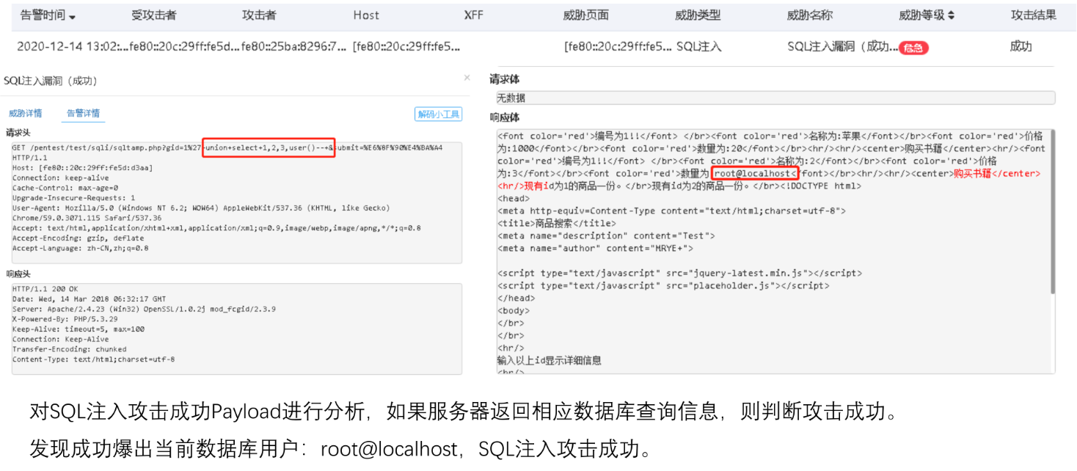This screenshot has width=1077, height=471.
Task: Click the 攻击结果 column header
Action: click(x=1033, y=15)
